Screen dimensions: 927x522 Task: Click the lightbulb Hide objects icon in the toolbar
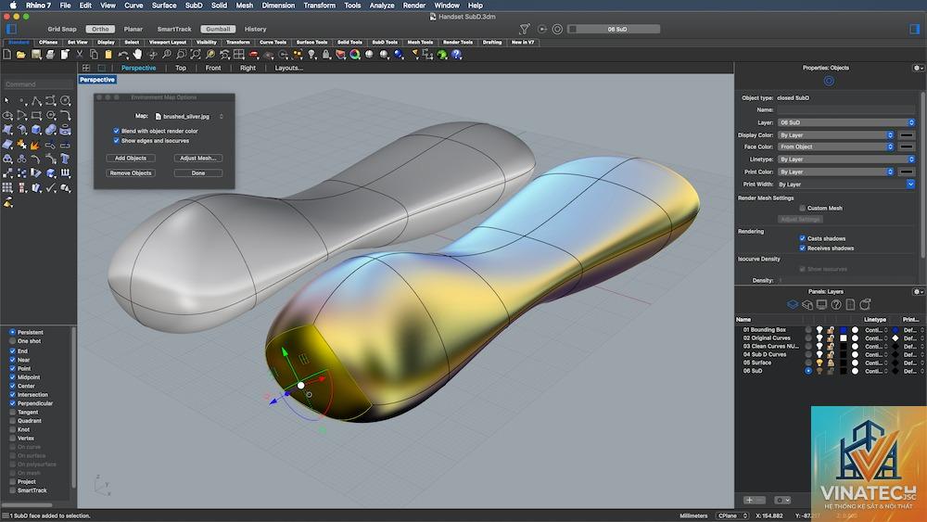[x=311, y=55]
